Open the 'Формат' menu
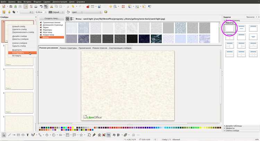 click(x=37, y=2)
